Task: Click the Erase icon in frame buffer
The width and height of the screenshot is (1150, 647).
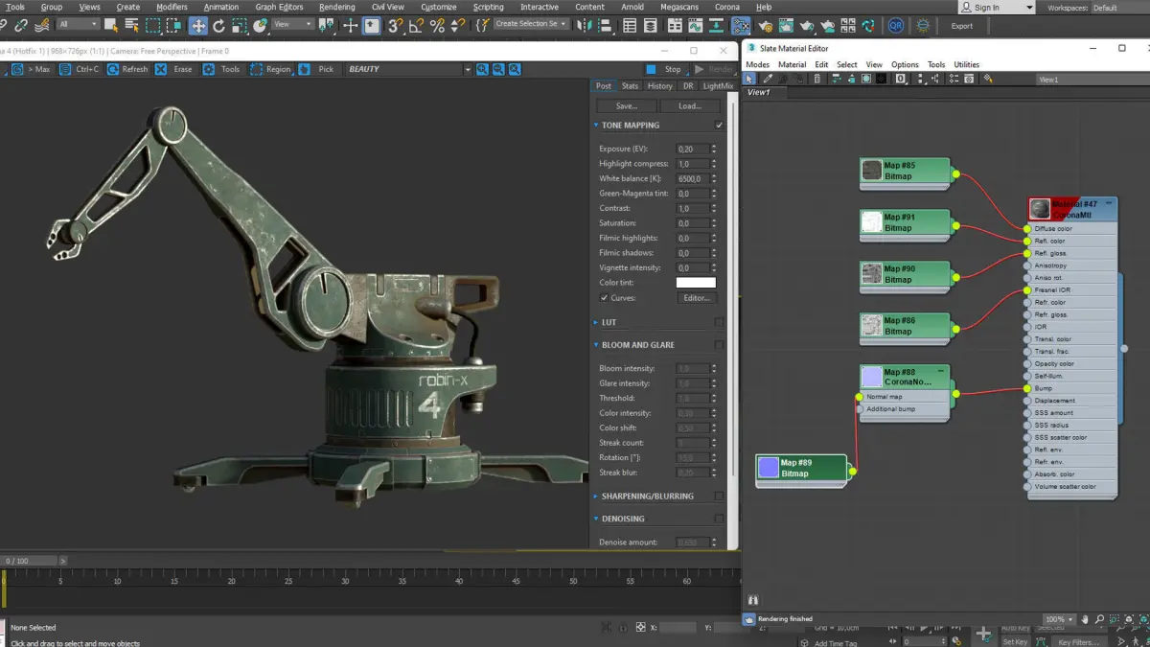Action: [161, 69]
